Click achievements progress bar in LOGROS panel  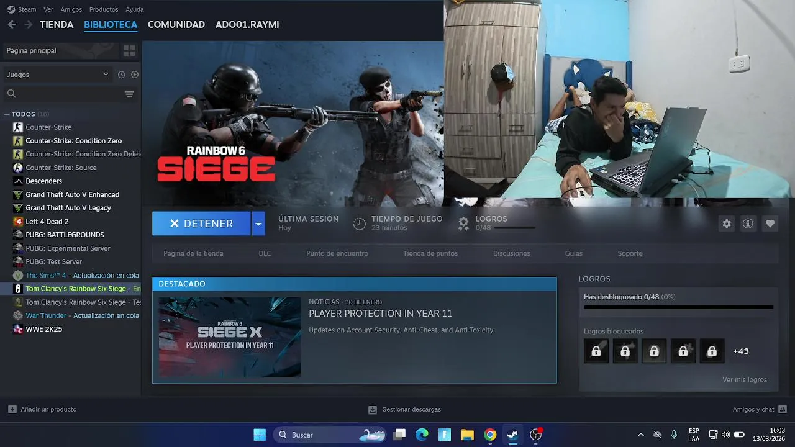pos(678,307)
